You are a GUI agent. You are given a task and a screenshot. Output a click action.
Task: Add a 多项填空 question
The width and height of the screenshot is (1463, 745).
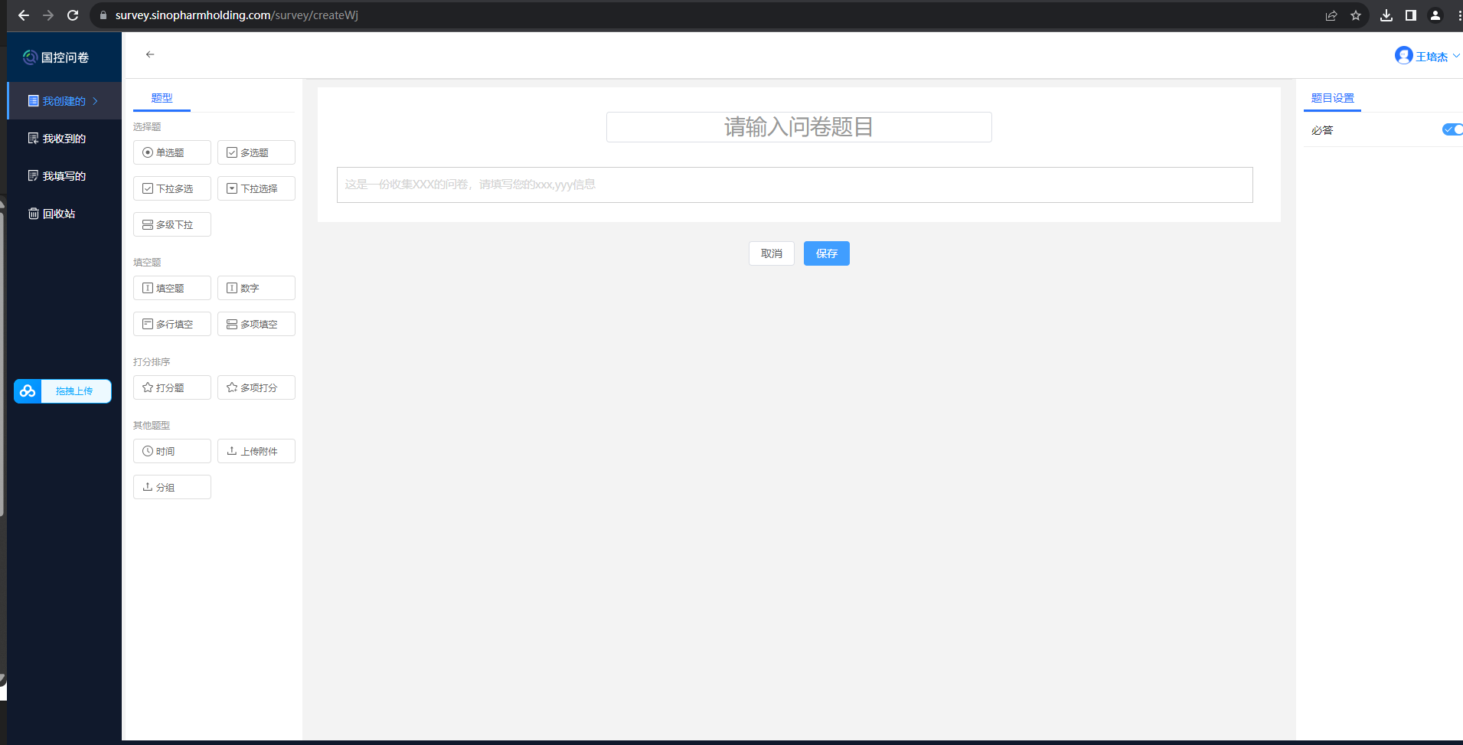[x=256, y=324]
